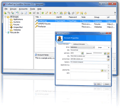Click the Company field
120x110 pixels.
pos(90,62)
